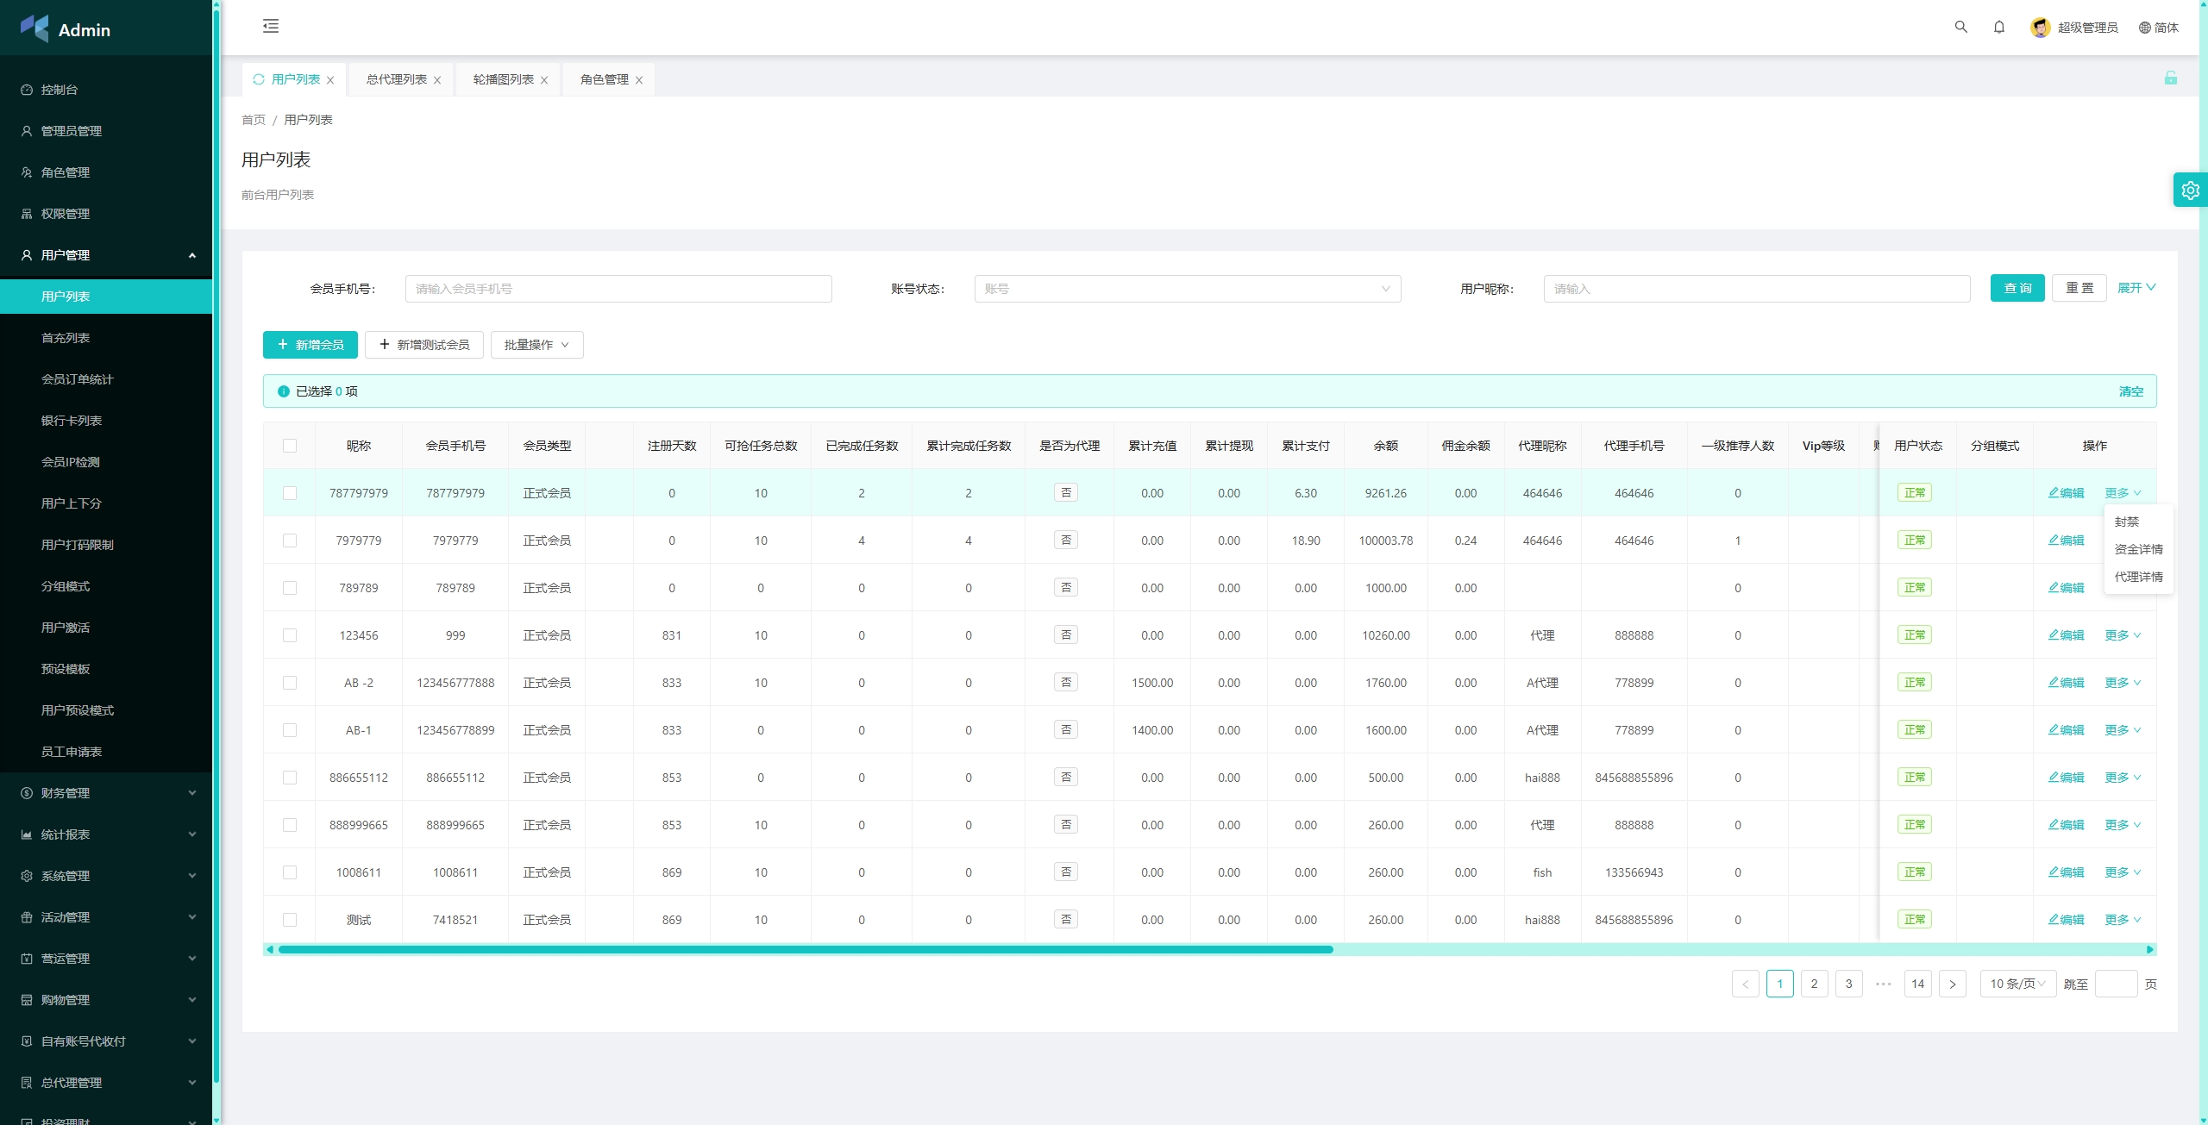This screenshot has height=1125, width=2208.
Task: Choose the ban option in the open More menu
Action: (2126, 522)
